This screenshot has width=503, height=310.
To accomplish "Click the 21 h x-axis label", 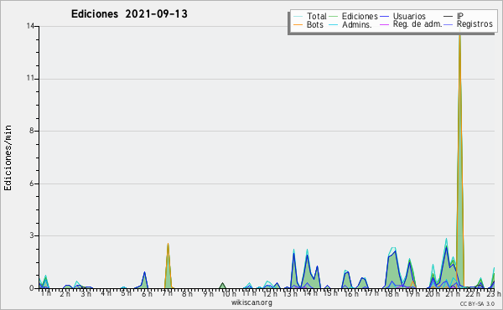I will (x=453, y=293).
